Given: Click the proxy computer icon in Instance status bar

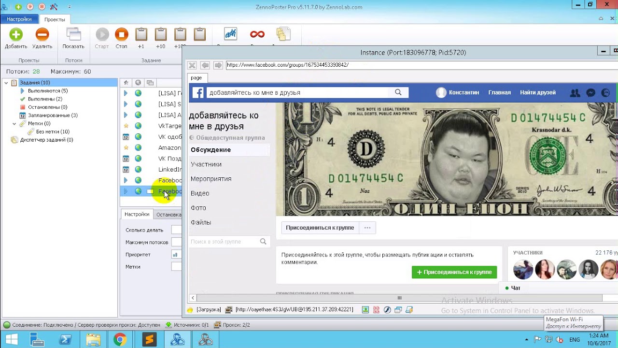Looking at the screenshot, I should [x=229, y=310].
